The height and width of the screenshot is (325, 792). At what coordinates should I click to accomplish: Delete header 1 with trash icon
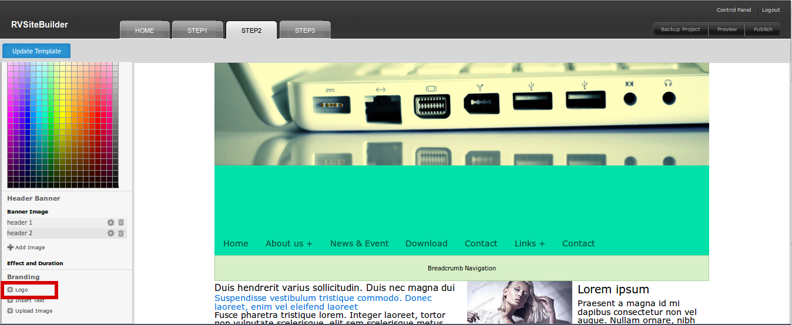click(121, 223)
